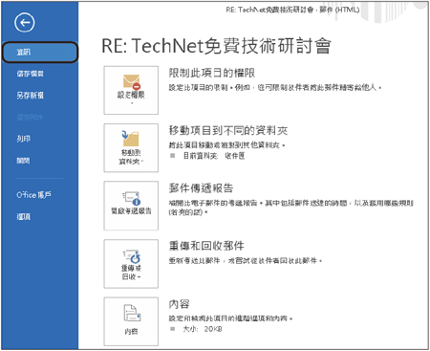Click the 內容 button label

pyautogui.click(x=131, y=332)
